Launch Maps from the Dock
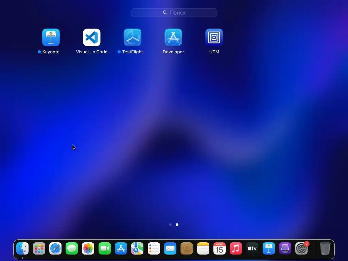Image resolution: width=348 pixels, height=261 pixels. point(137,248)
